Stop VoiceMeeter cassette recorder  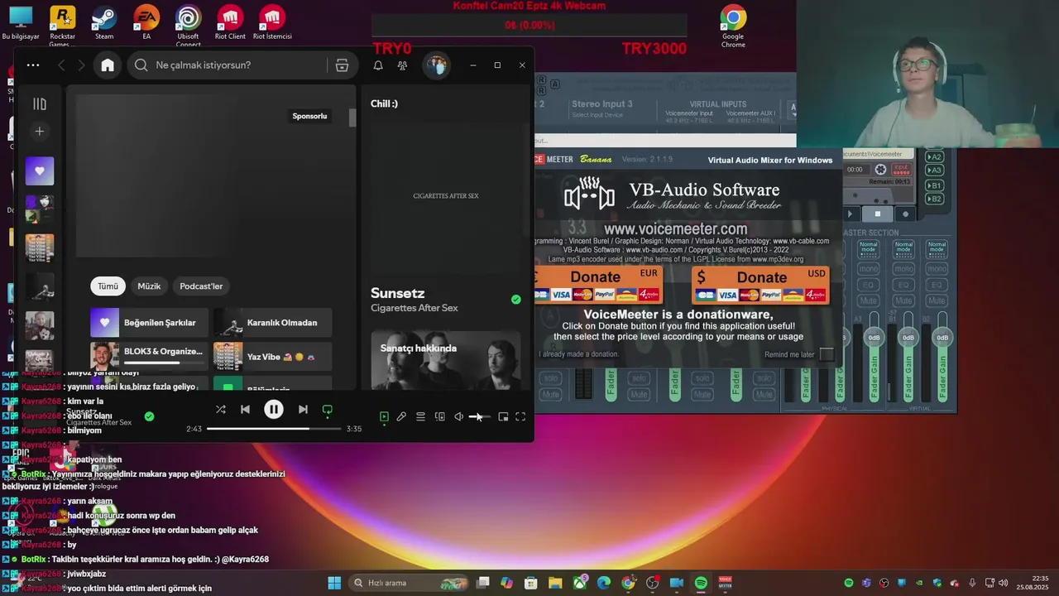878,214
